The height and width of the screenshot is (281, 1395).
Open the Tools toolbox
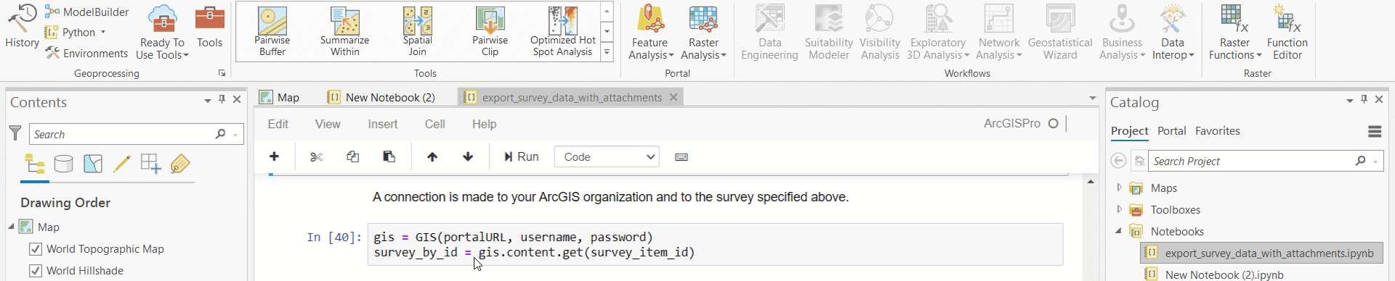(x=209, y=26)
